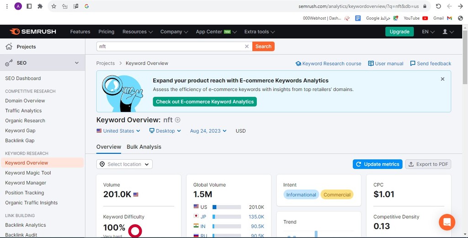Image resolution: width=468 pixels, height=238 pixels.
Task: Select Keyword Overview in sidebar
Action: pos(42,162)
